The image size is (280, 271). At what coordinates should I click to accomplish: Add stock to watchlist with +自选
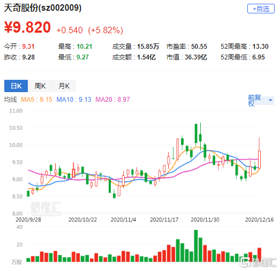(261, 9)
